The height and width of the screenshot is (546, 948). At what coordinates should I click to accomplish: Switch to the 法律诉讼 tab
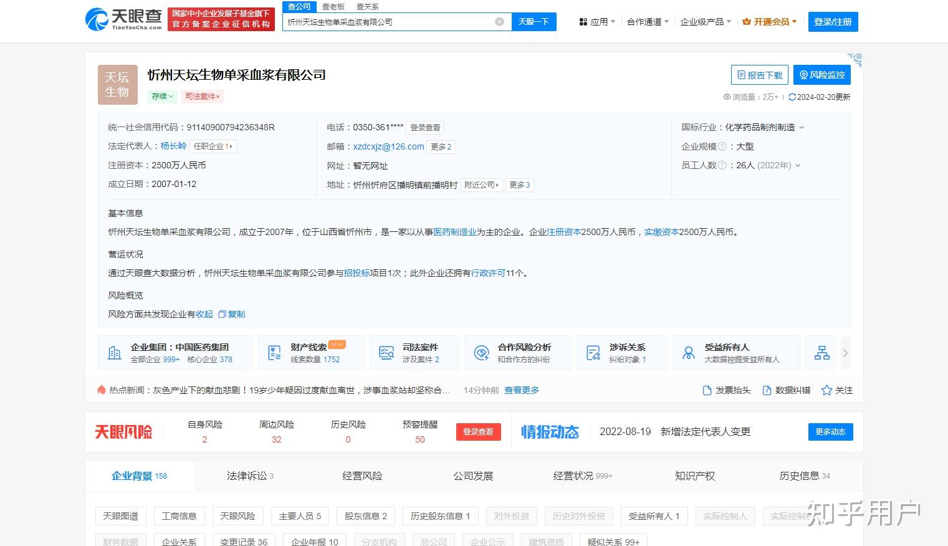250,476
